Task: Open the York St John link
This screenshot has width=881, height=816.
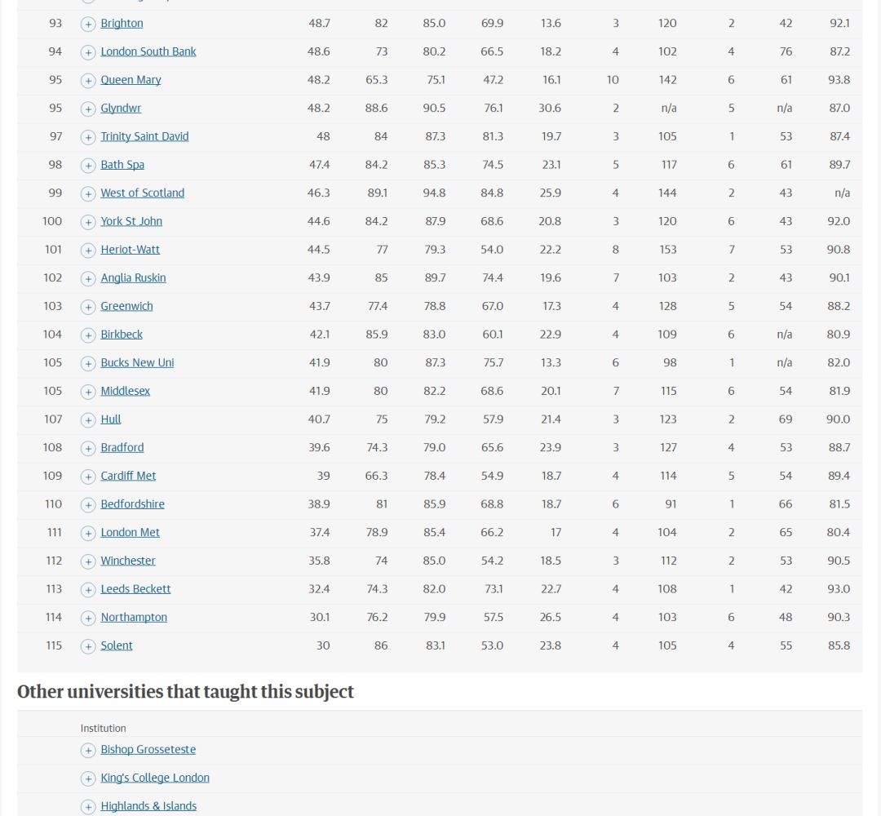Action: (x=131, y=221)
